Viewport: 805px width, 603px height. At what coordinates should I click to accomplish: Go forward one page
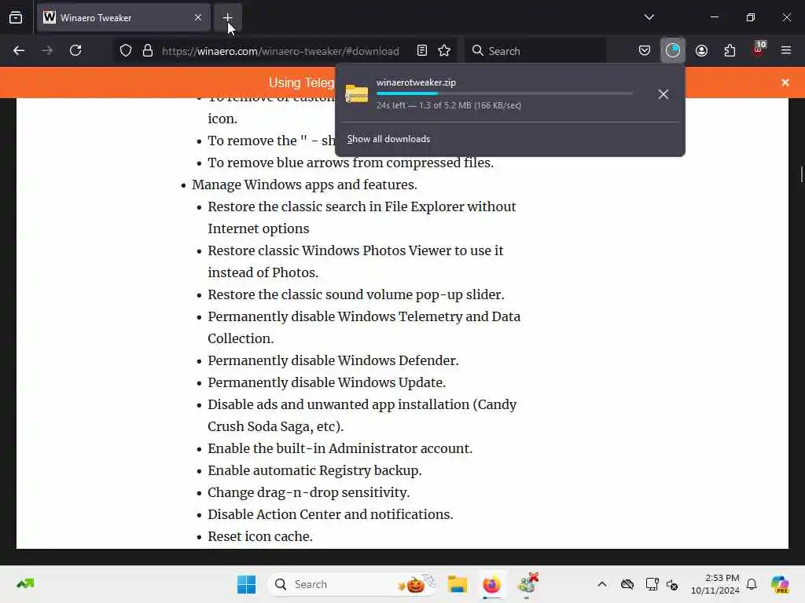47,50
